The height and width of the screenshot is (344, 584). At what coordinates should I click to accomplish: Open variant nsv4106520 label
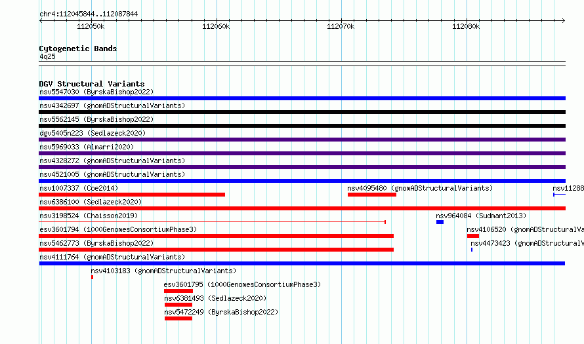525,229
